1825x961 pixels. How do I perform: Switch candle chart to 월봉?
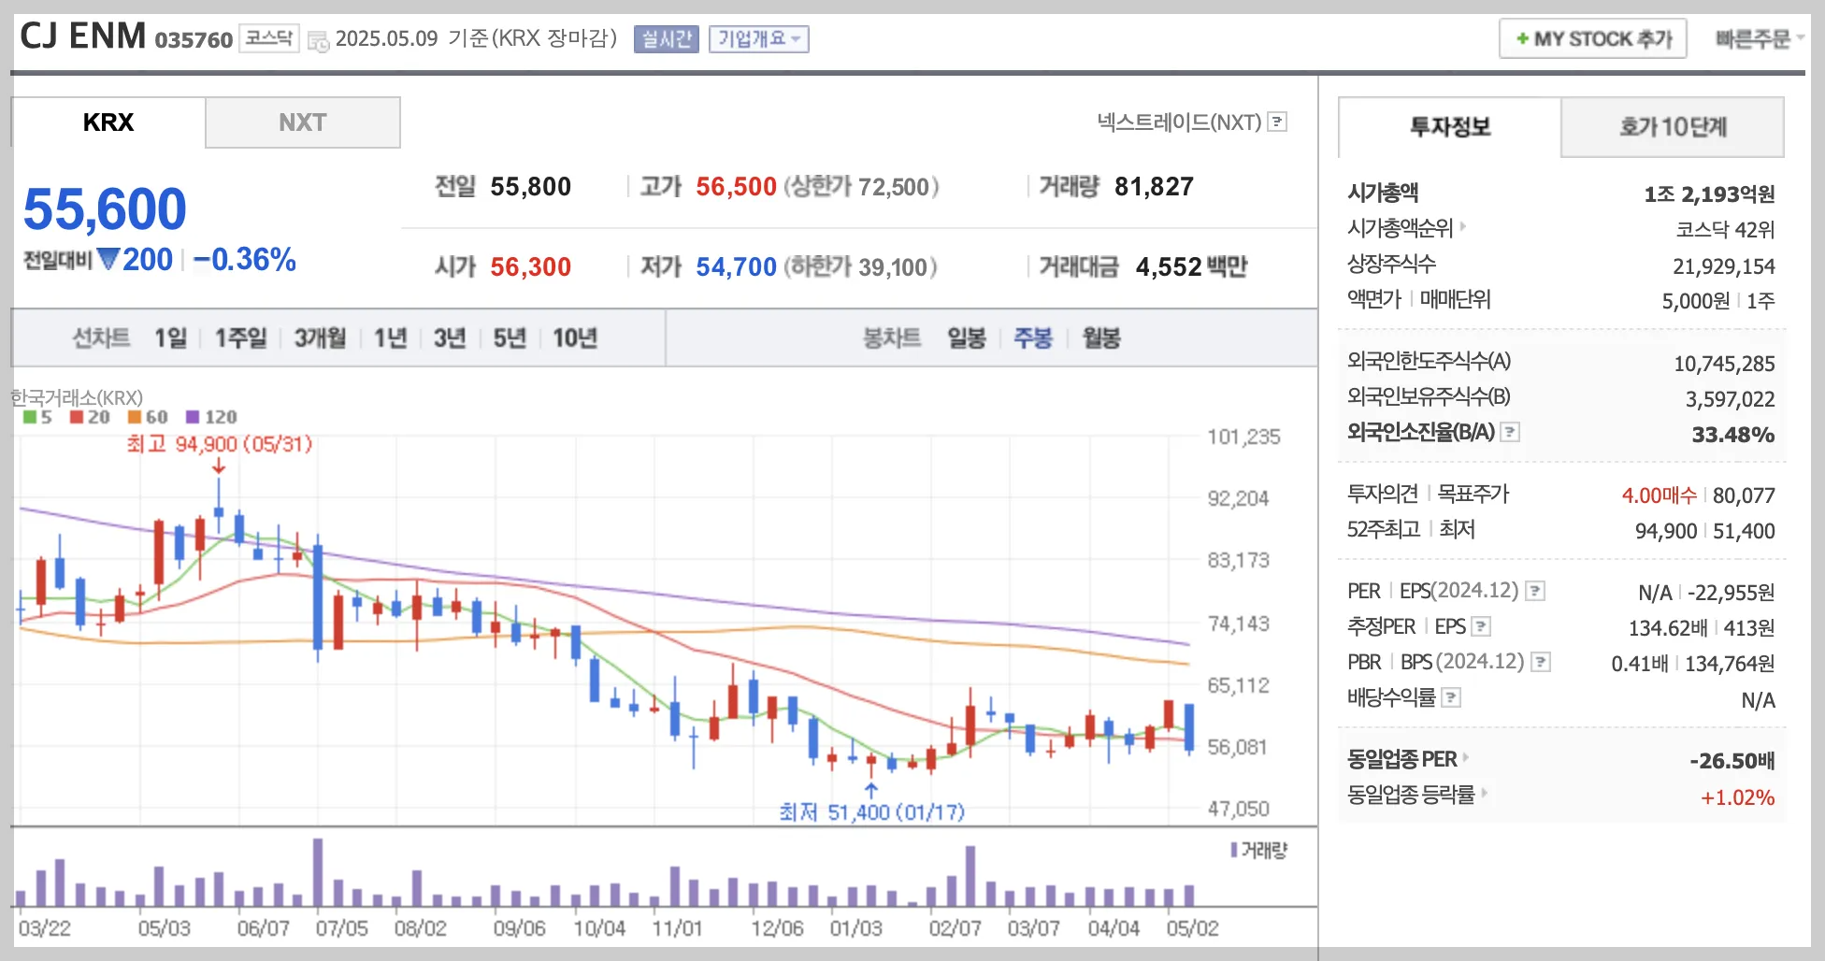pyautogui.click(x=1101, y=337)
